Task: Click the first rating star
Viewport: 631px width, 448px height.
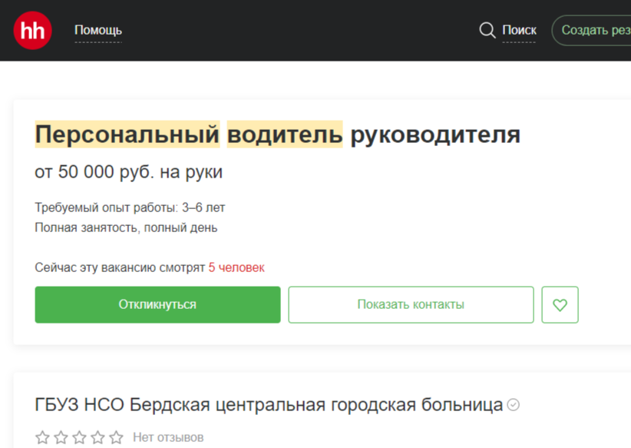Action: [42, 437]
